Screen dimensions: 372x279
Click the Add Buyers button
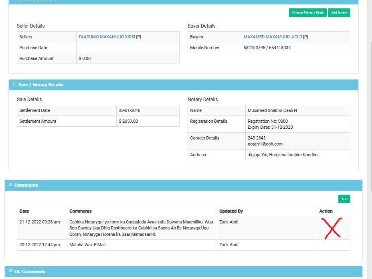point(339,12)
